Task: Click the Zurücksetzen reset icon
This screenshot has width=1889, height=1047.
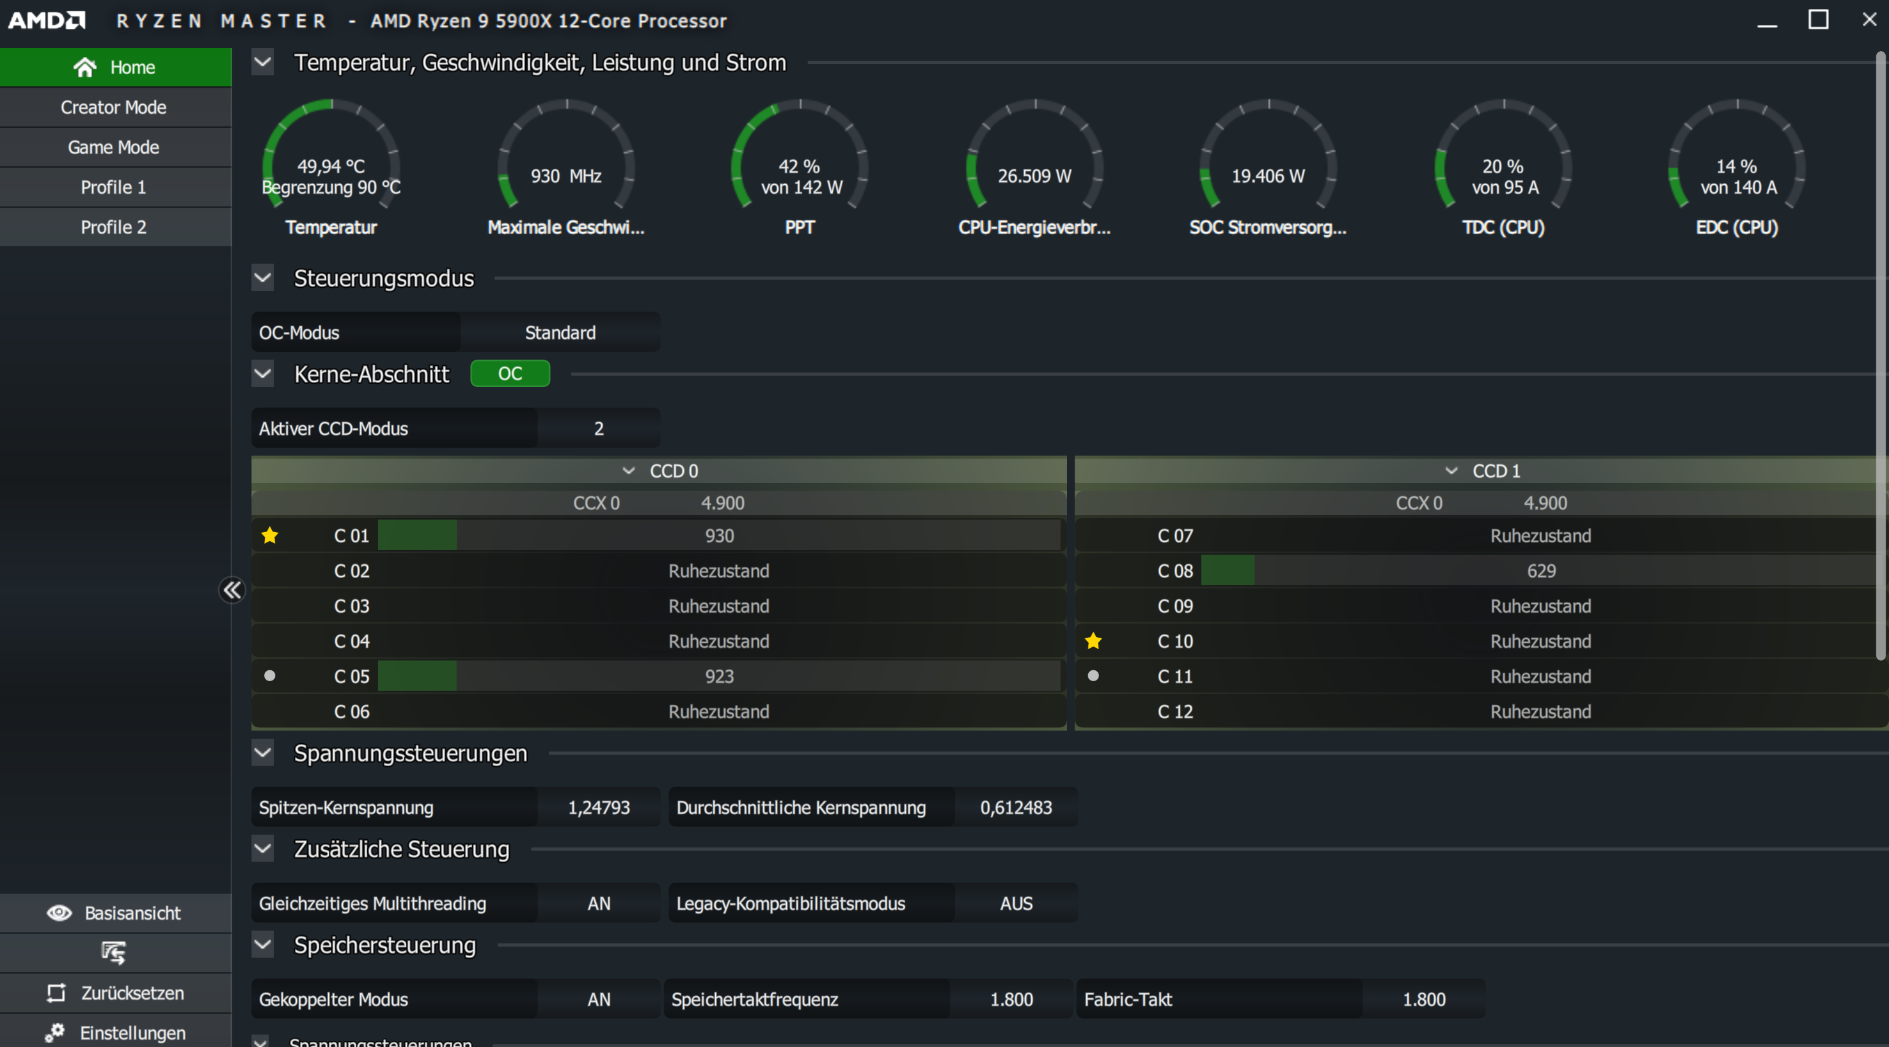Action: click(56, 993)
